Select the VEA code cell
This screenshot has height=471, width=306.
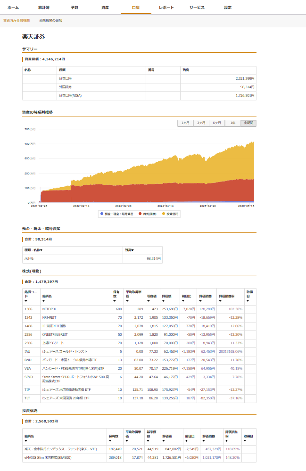pos(31,369)
